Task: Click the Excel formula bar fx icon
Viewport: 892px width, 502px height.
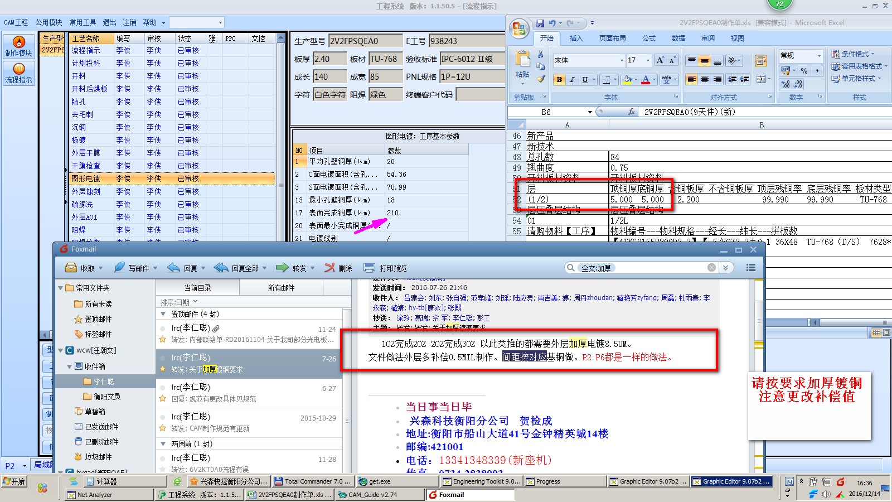Action: 632,112
